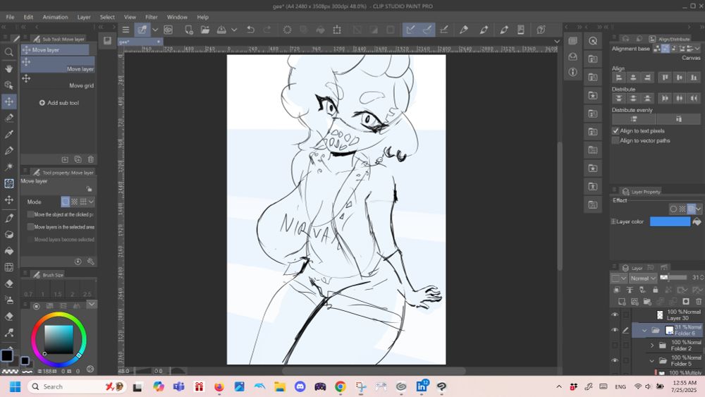Screen dimensions: 705x397
Task: Collapse Folder 5 in layer list
Action: [652, 360]
